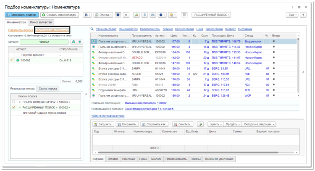Viewport: 315px width, 171px height.
Task: Click the green basket toolbar icon
Action: tap(136, 15)
